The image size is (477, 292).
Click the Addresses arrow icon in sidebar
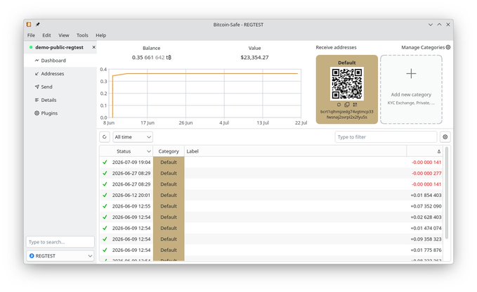click(37, 73)
